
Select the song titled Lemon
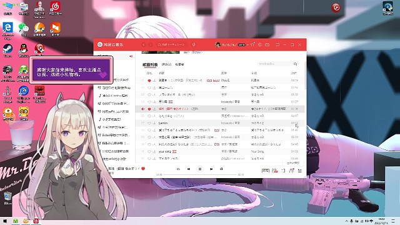163,123
